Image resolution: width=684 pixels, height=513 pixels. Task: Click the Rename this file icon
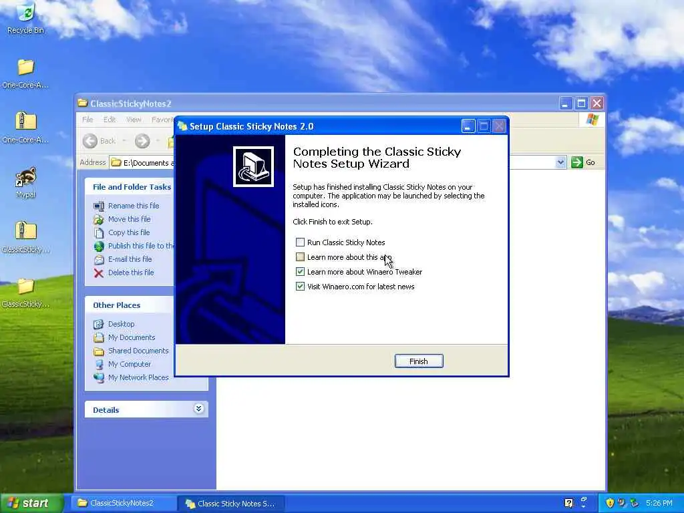(99, 206)
